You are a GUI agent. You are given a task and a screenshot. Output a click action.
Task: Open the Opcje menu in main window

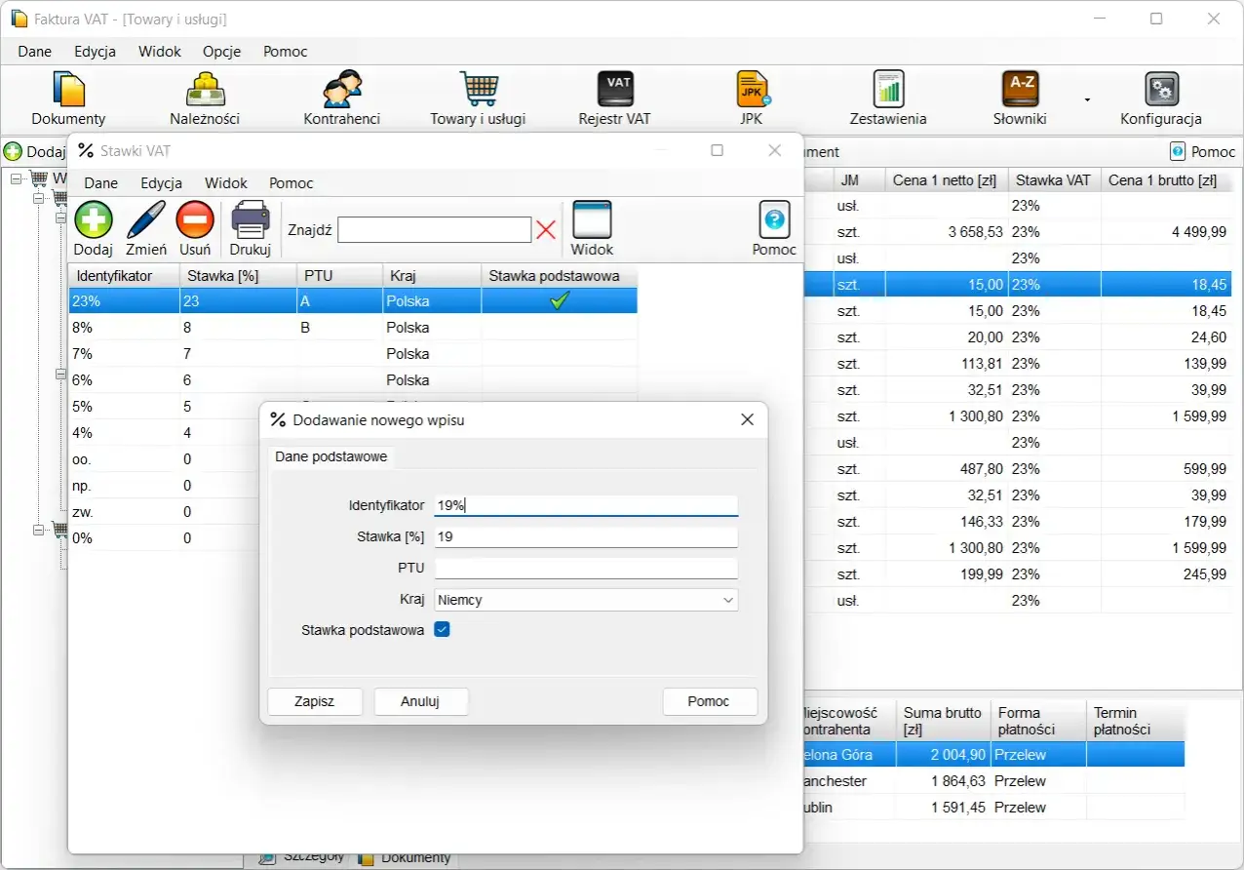[x=221, y=52]
